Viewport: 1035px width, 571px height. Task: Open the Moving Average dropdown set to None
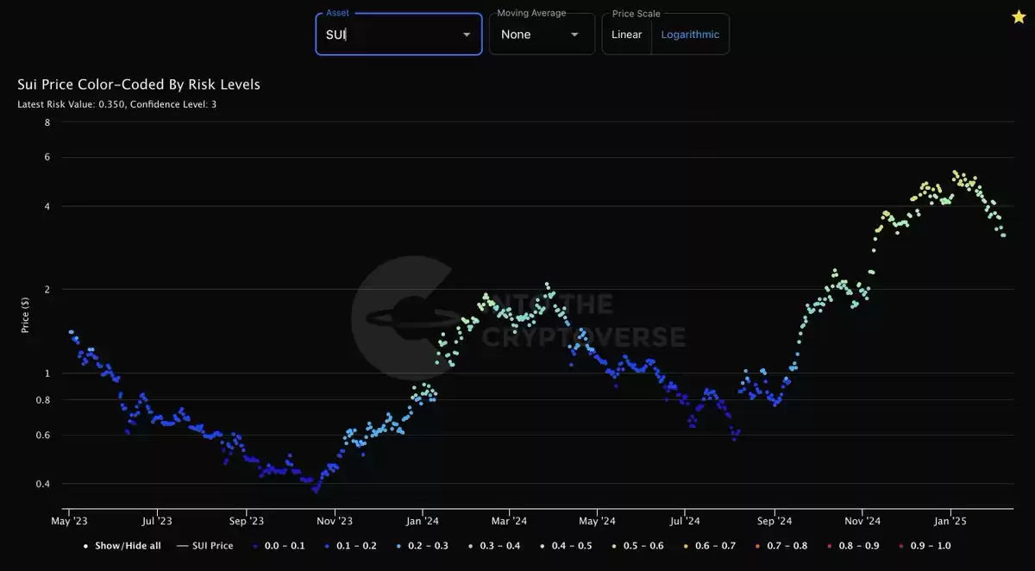click(x=542, y=35)
